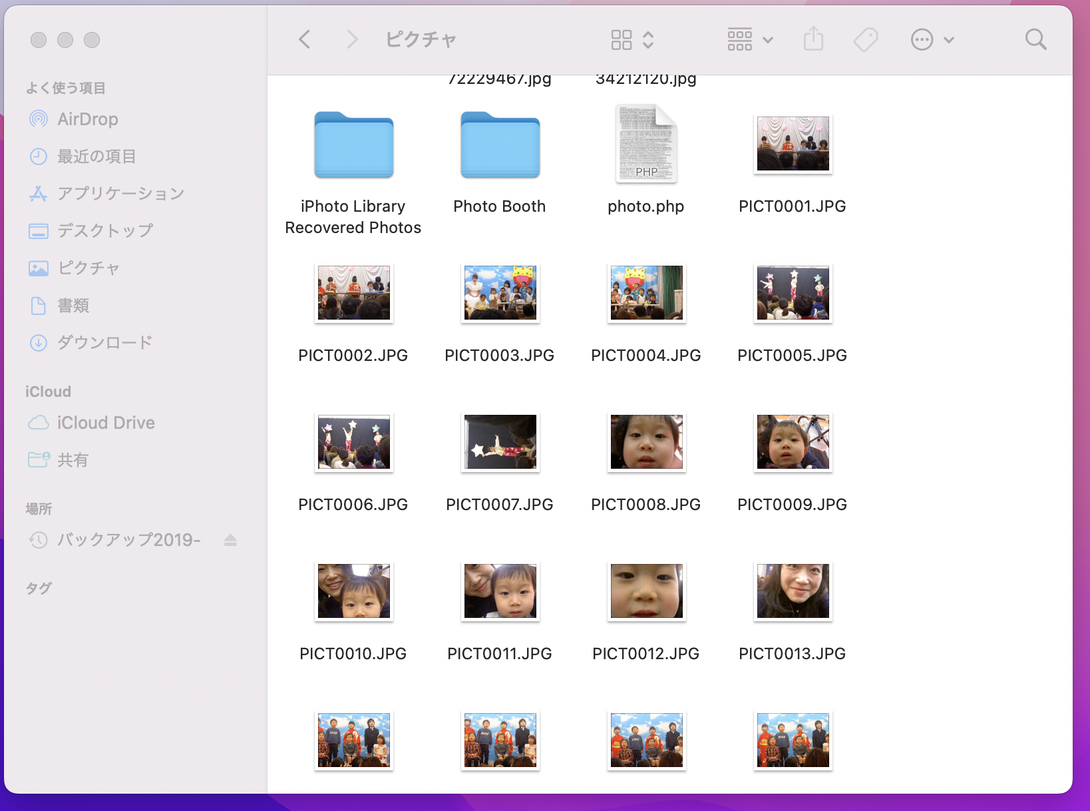Click the PICT0013.JPG file name label
The width and height of the screenshot is (1090, 811).
click(x=792, y=654)
